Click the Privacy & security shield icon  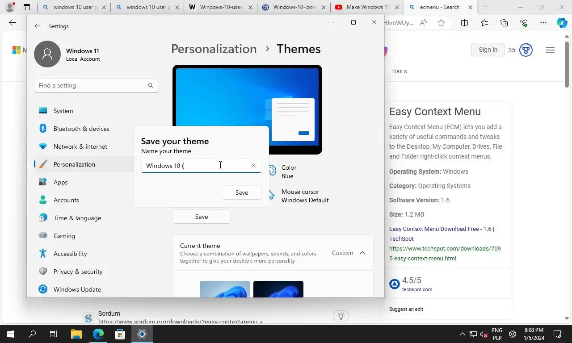point(43,272)
